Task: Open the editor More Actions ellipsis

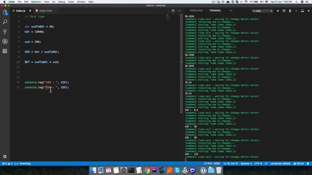Action: click(x=179, y=11)
